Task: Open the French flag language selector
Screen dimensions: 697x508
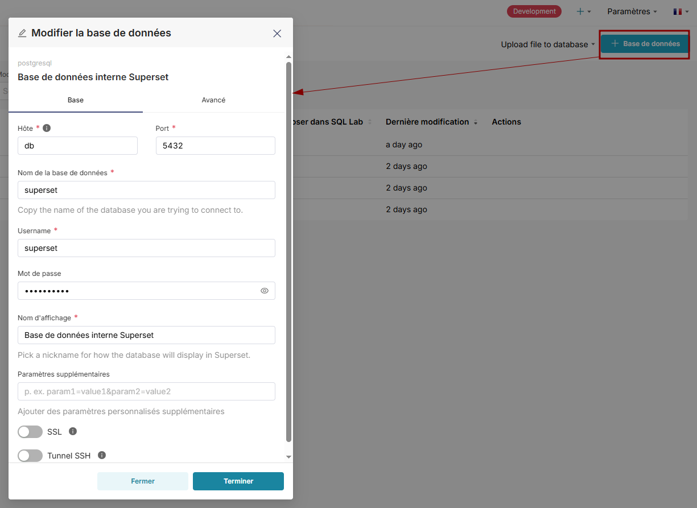Action: 681,11
